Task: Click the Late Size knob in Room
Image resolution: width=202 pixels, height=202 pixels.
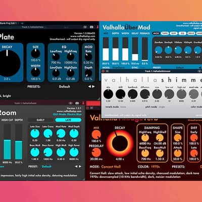Action: (x=35, y=133)
